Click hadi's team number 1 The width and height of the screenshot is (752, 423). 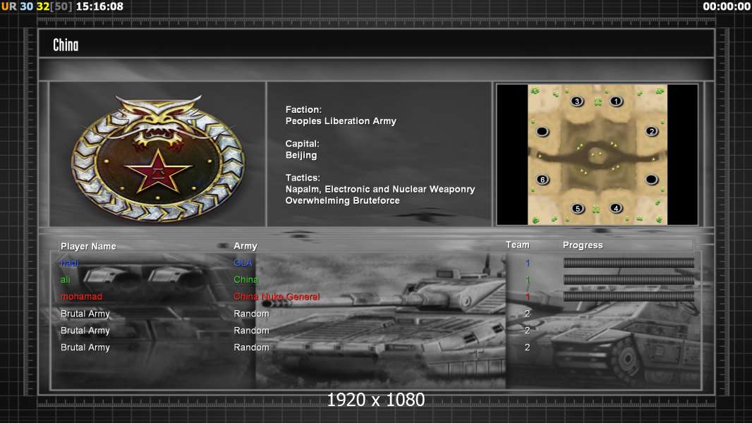click(x=527, y=263)
